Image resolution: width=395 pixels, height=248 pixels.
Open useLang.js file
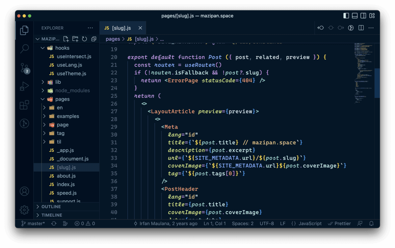(66, 65)
